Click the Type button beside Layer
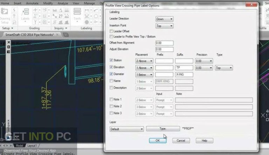This screenshot has height=155, width=269. pyautogui.click(x=163, y=129)
